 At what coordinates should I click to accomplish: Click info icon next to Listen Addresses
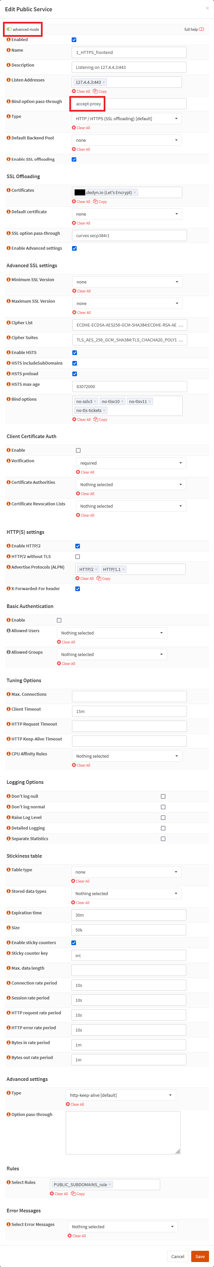click(8, 80)
